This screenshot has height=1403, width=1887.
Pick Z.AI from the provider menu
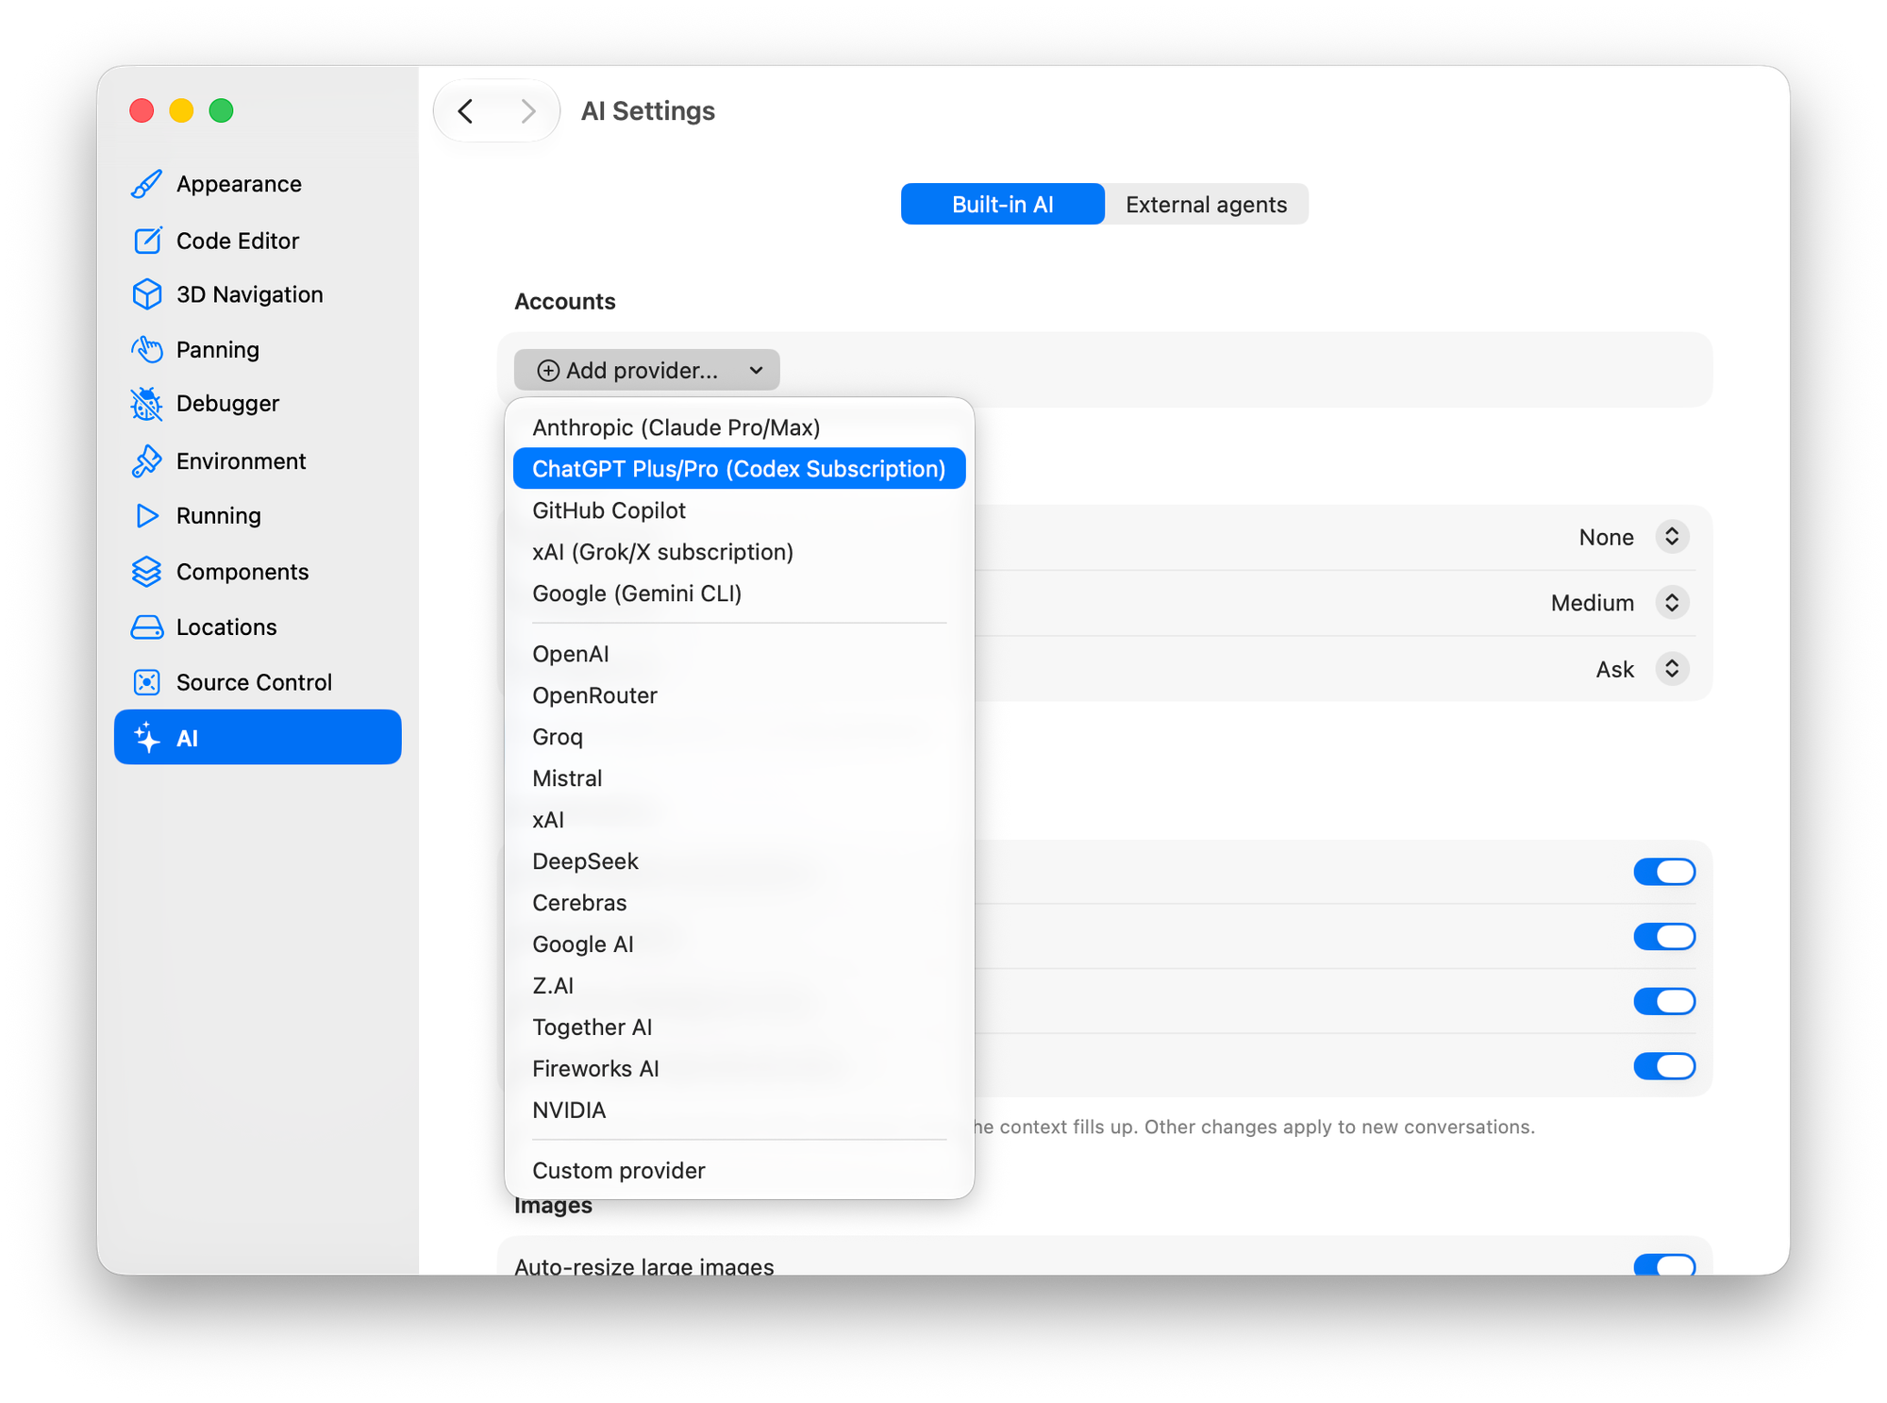(739, 986)
